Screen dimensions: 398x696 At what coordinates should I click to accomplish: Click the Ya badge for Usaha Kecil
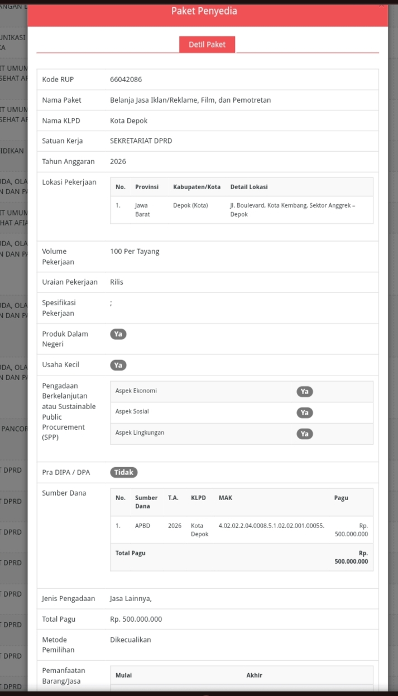[118, 365]
